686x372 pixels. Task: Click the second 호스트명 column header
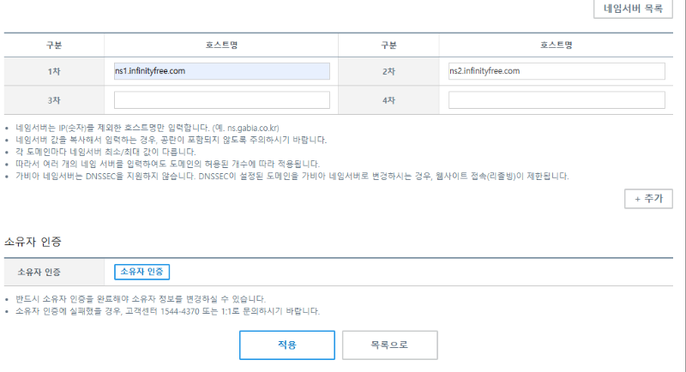point(556,45)
